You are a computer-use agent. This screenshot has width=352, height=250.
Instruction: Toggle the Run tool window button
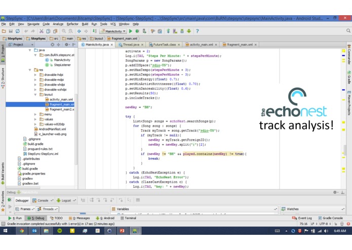[15, 218]
